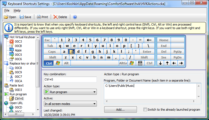Open the Action type dropdown
The height and width of the screenshot is (120, 209).
click(x=70, y=92)
